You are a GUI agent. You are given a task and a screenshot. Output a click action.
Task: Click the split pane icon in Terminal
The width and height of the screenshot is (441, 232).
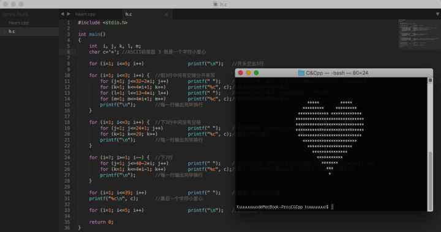(430, 80)
